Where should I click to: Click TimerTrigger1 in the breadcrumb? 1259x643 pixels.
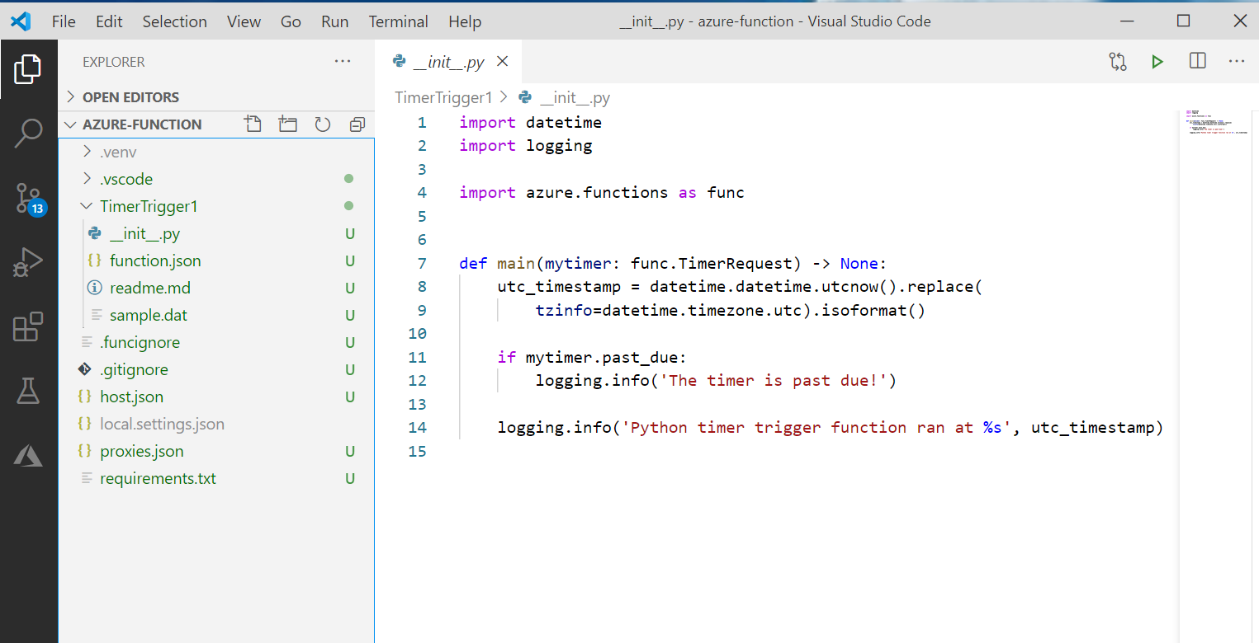point(443,97)
